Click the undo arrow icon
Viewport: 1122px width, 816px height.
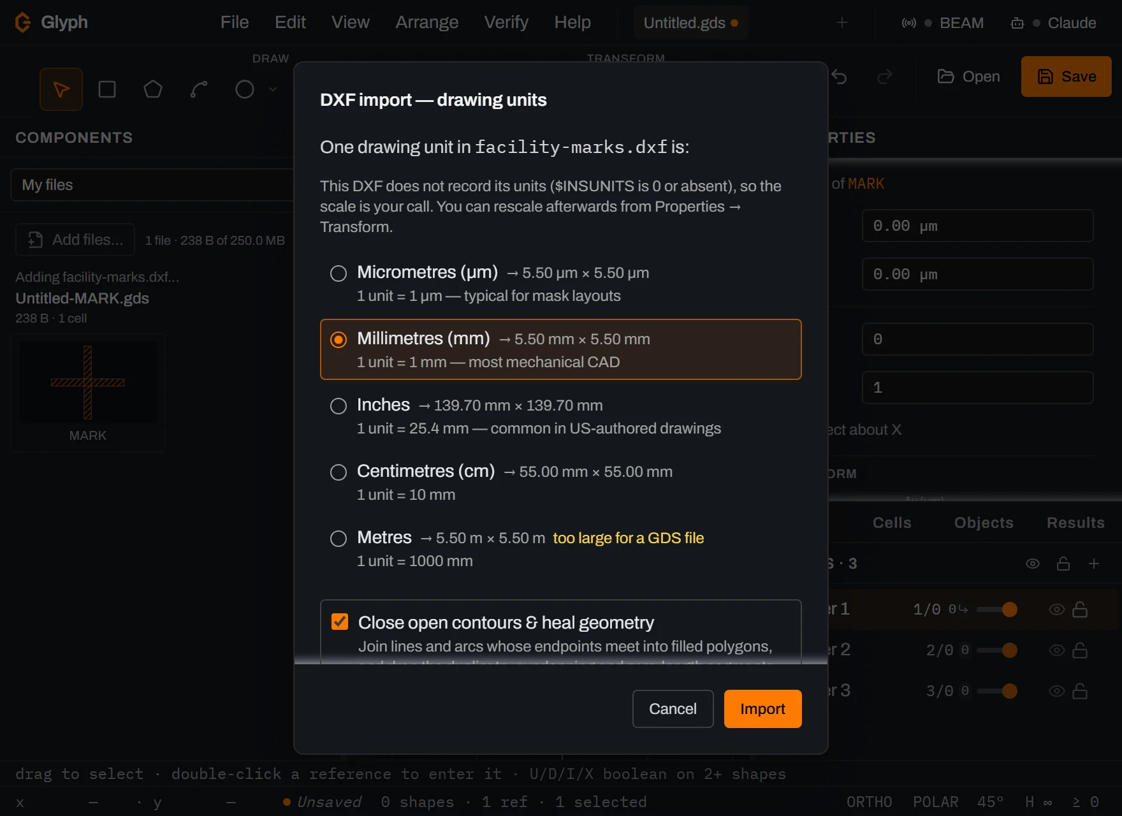point(839,77)
